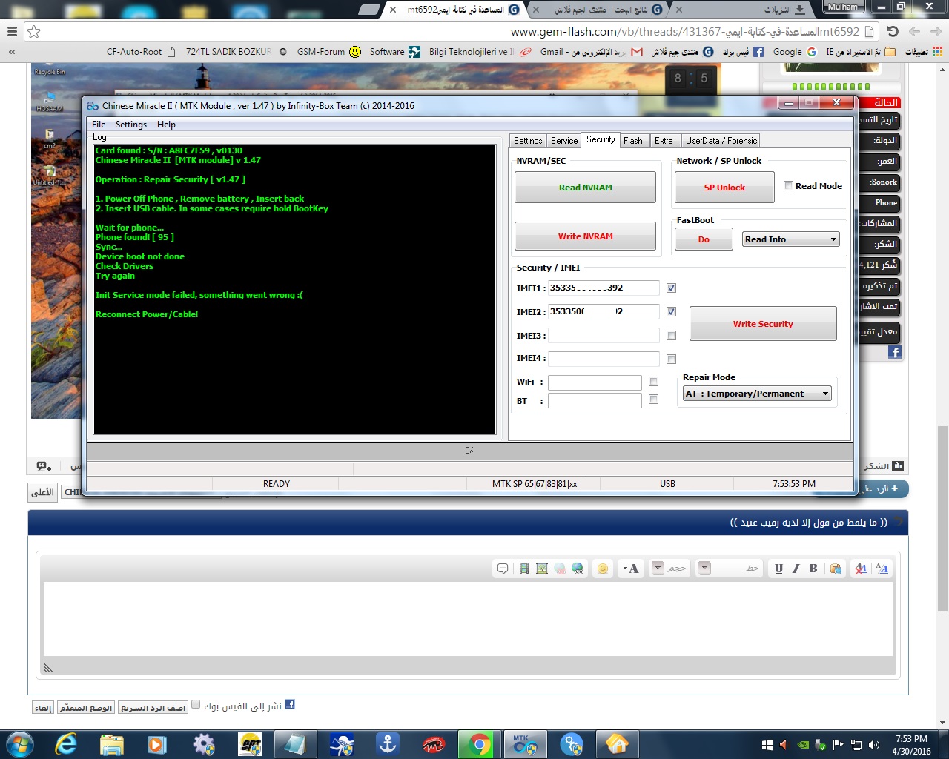
Task: Uncheck the IMEI1 checkbox
Action: point(671,288)
